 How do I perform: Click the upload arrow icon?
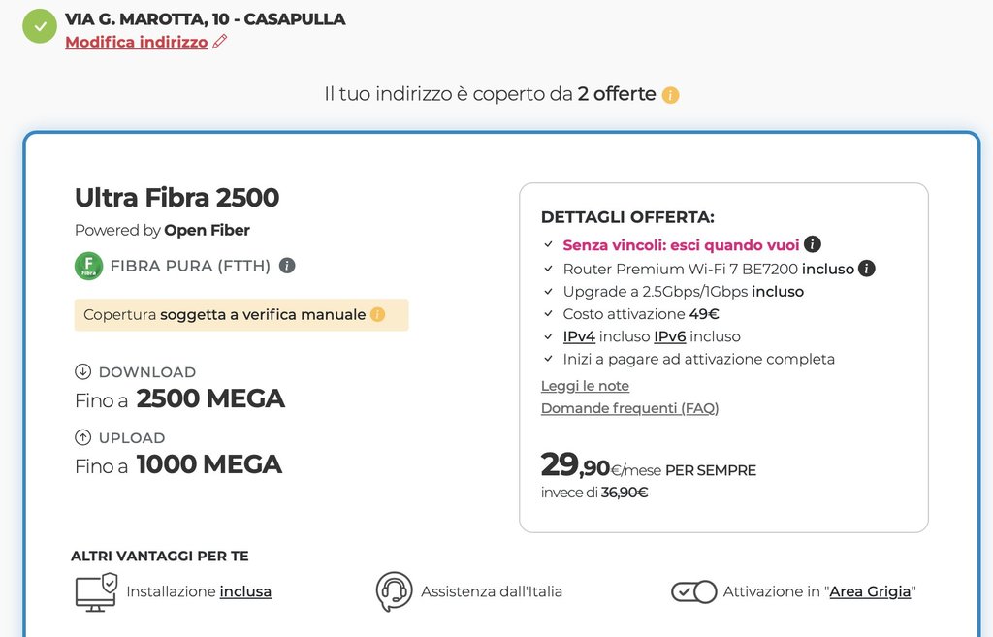82,437
